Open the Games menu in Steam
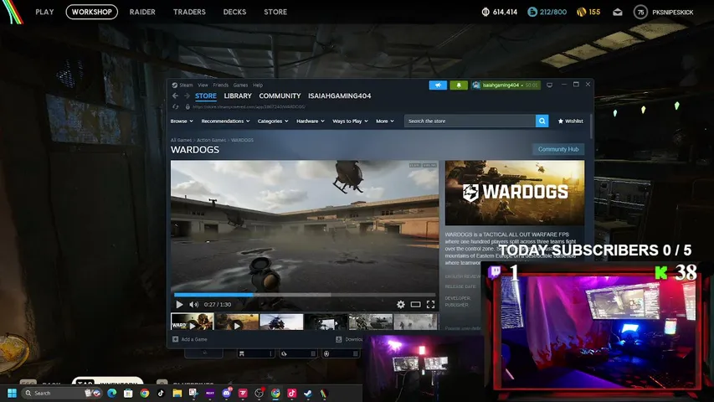The width and height of the screenshot is (714, 402). coord(240,85)
